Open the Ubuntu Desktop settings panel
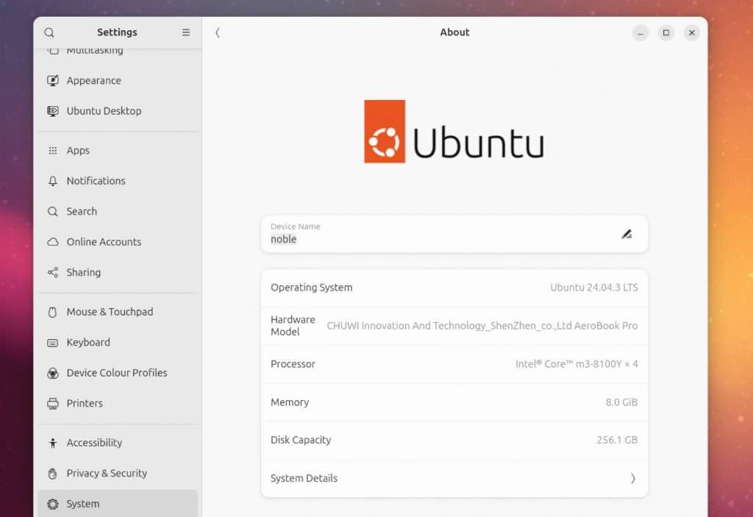753x517 pixels. click(118, 111)
